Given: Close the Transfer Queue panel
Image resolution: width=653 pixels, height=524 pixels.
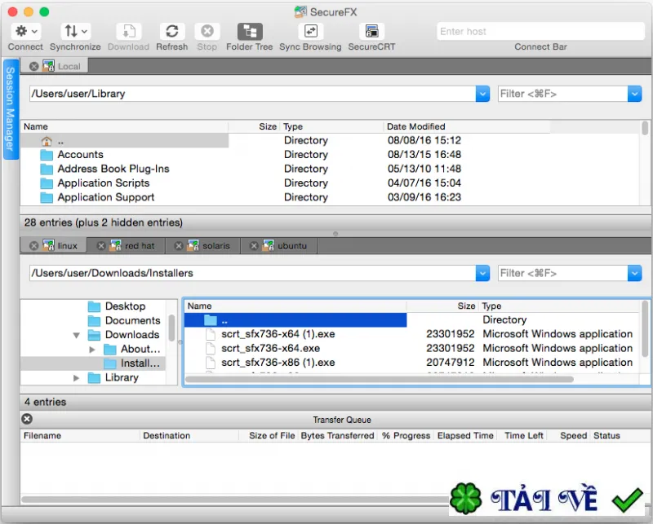Looking at the screenshot, I should pos(27,419).
